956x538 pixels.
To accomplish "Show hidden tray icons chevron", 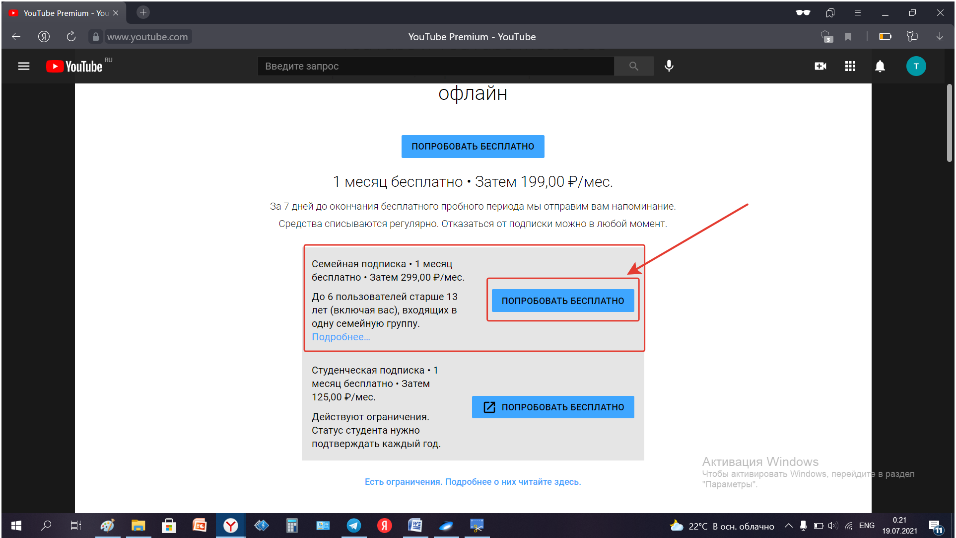I will [788, 526].
